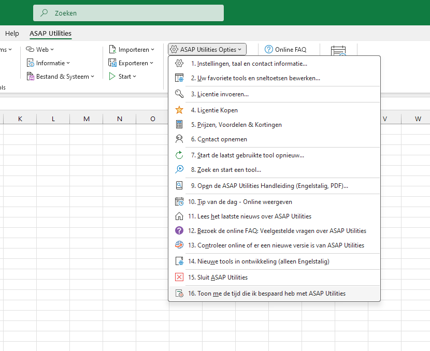Click the orange star icon for Licentie Kopen

pyautogui.click(x=179, y=110)
